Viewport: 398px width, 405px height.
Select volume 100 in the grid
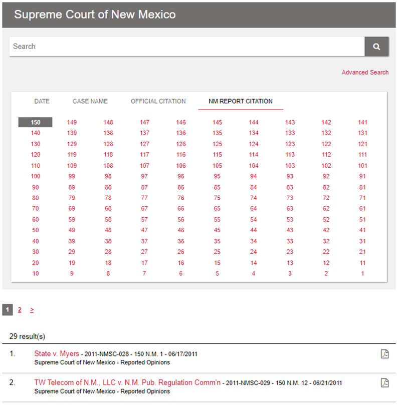pyautogui.click(x=35, y=176)
